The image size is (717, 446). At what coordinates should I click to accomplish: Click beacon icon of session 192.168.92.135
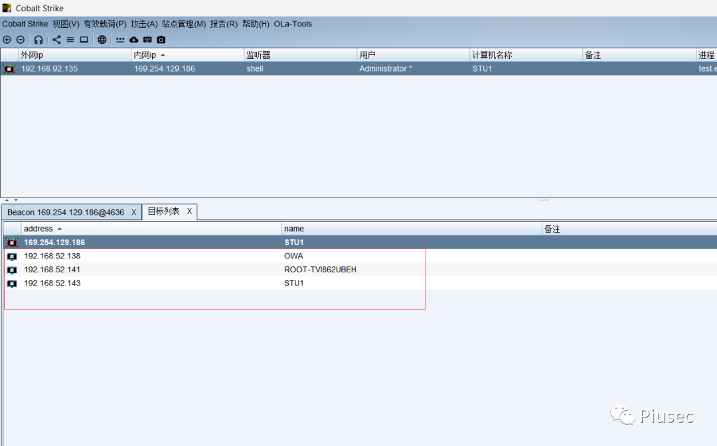pyautogui.click(x=9, y=69)
